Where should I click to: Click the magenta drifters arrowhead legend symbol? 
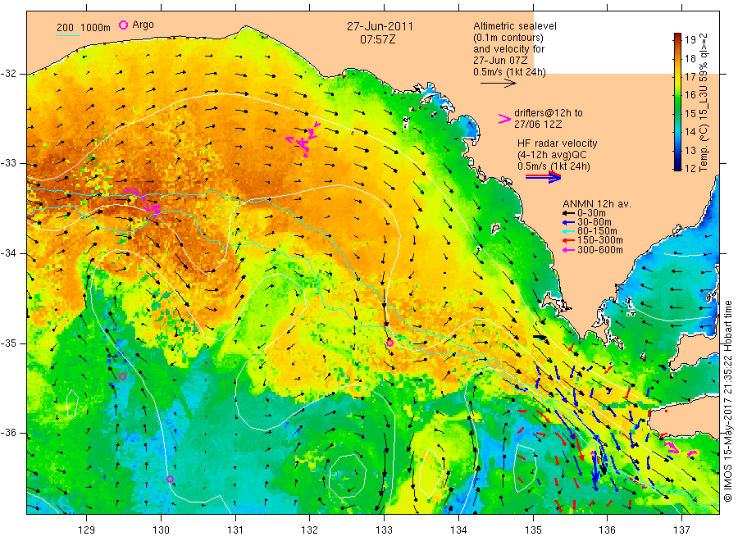[x=504, y=119]
